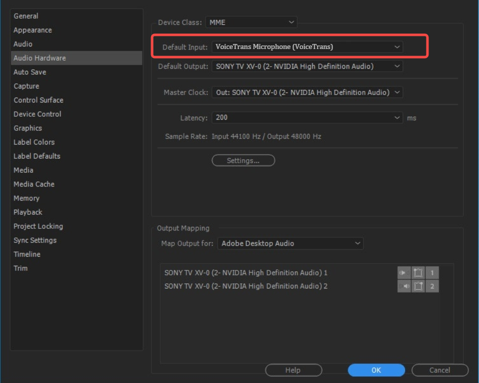Click the channel 2 assignment button
The height and width of the screenshot is (383, 479).
click(x=432, y=286)
